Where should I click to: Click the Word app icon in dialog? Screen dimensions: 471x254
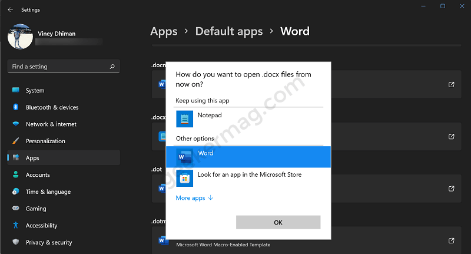coord(184,157)
